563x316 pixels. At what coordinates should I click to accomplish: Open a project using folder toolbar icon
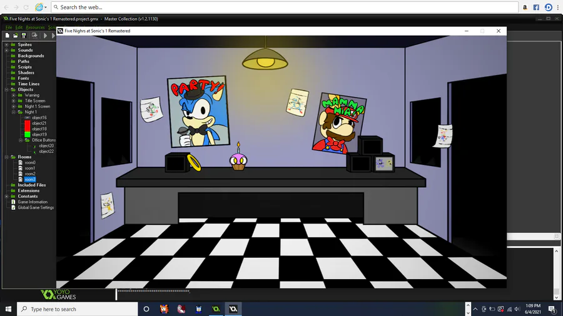tap(16, 36)
